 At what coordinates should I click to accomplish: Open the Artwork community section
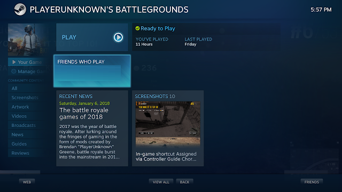point(28,107)
